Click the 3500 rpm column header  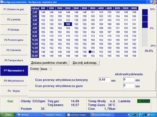[x=93, y=8]
